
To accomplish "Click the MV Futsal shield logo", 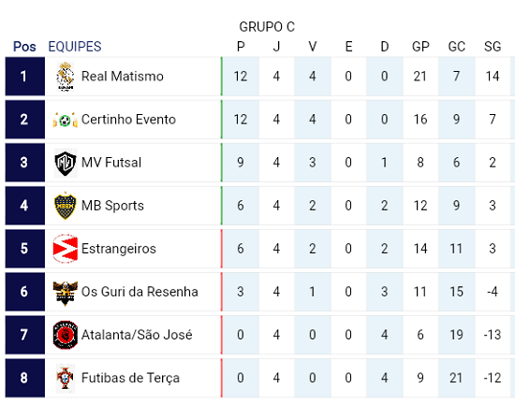I will tap(66, 163).
